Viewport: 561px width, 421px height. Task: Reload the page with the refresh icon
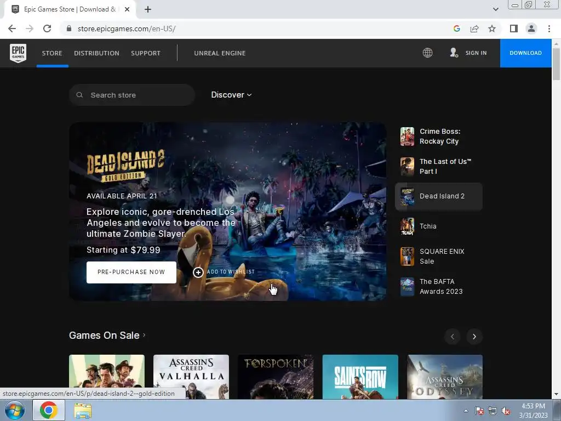coord(47,29)
